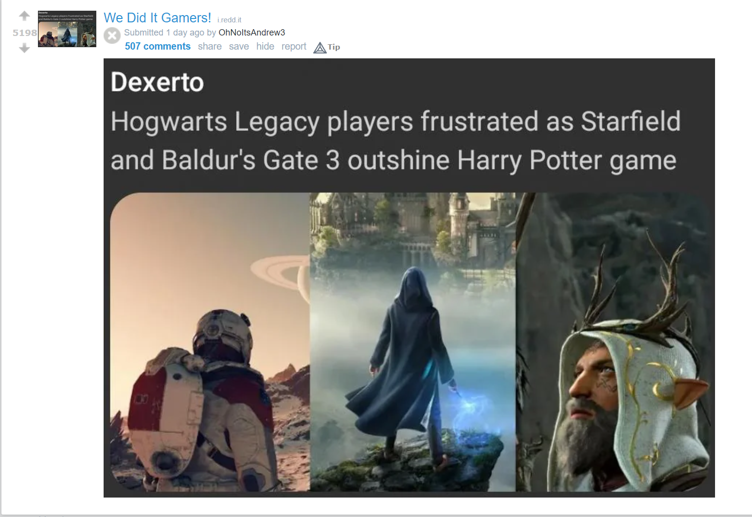Viewport: 752px width, 517px height.
Task: Open the small post thumbnail preview
Action: 67,29
